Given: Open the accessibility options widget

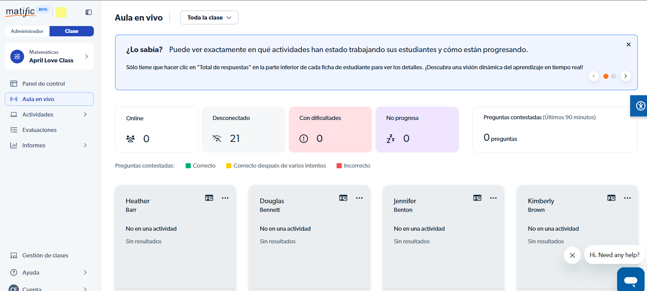Looking at the screenshot, I should click(640, 106).
